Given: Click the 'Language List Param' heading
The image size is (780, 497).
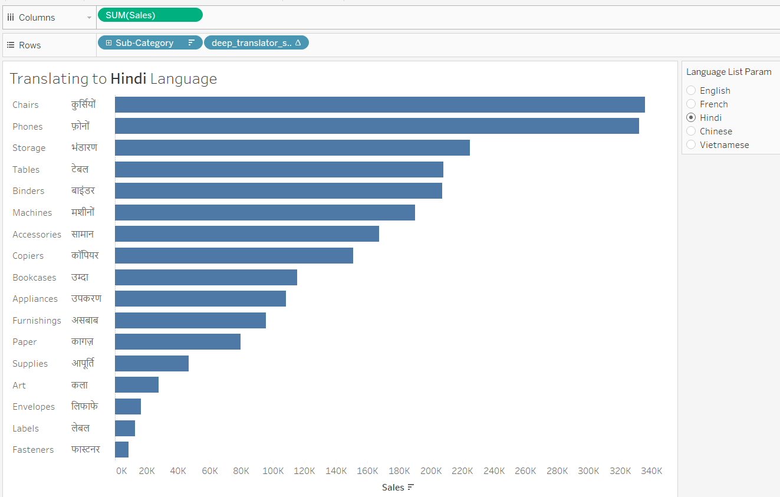Looking at the screenshot, I should coord(729,72).
